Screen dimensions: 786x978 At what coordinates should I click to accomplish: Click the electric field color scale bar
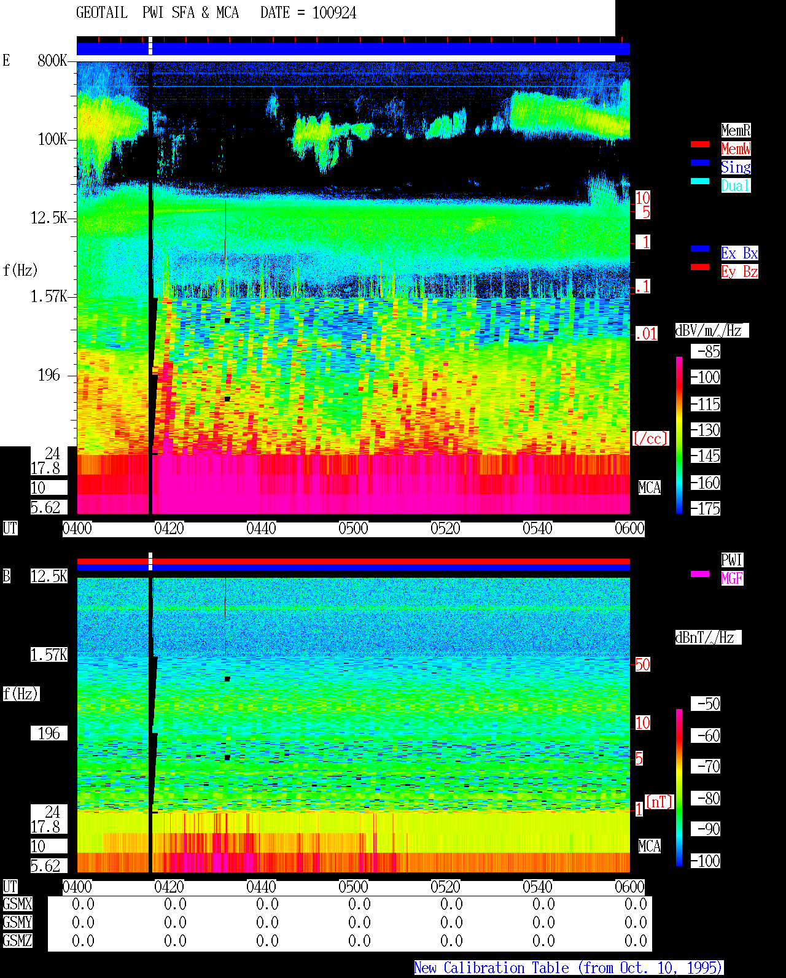click(679, 435)
